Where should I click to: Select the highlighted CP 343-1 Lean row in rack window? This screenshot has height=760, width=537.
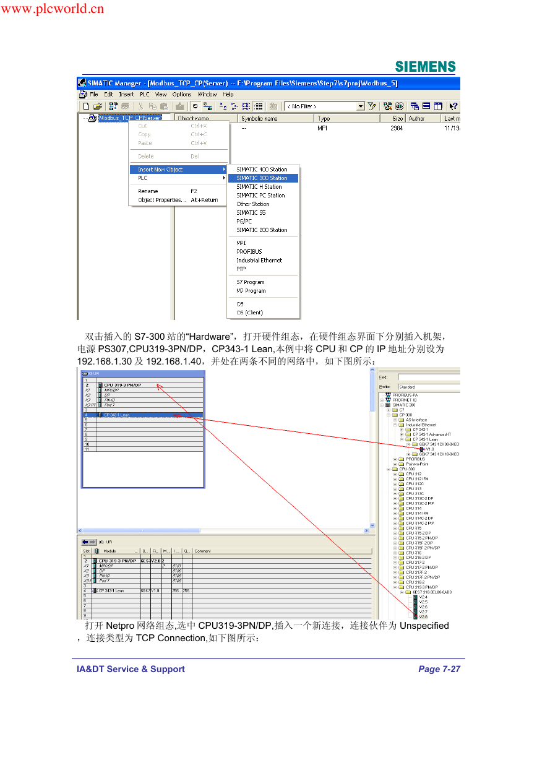tap(142, 415)
